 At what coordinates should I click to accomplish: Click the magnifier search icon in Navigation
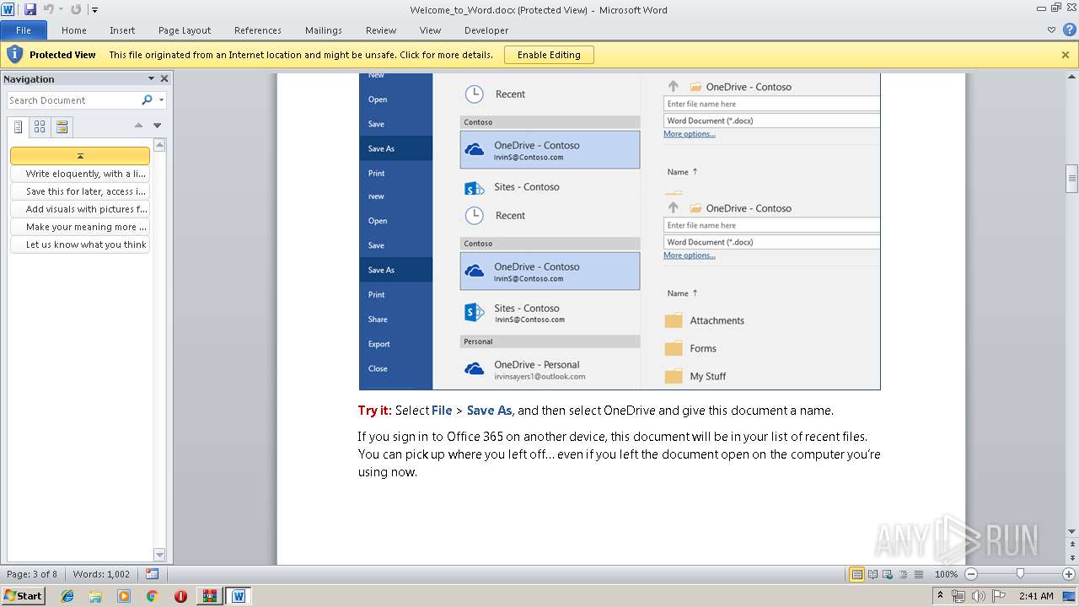pos(148,100)
